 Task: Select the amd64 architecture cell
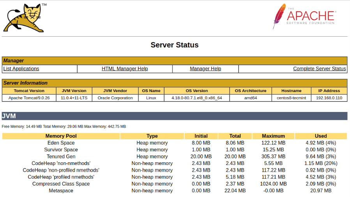[251, 98]
